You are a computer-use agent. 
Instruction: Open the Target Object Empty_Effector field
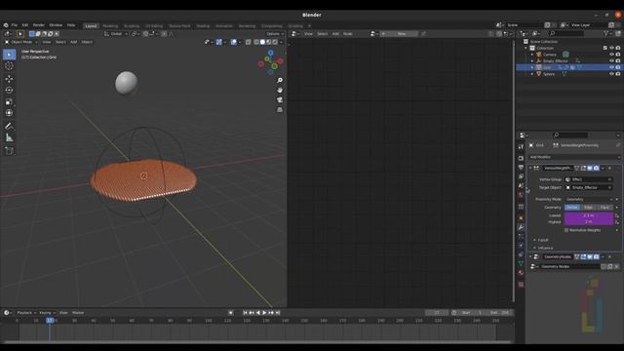coord(589,187)
